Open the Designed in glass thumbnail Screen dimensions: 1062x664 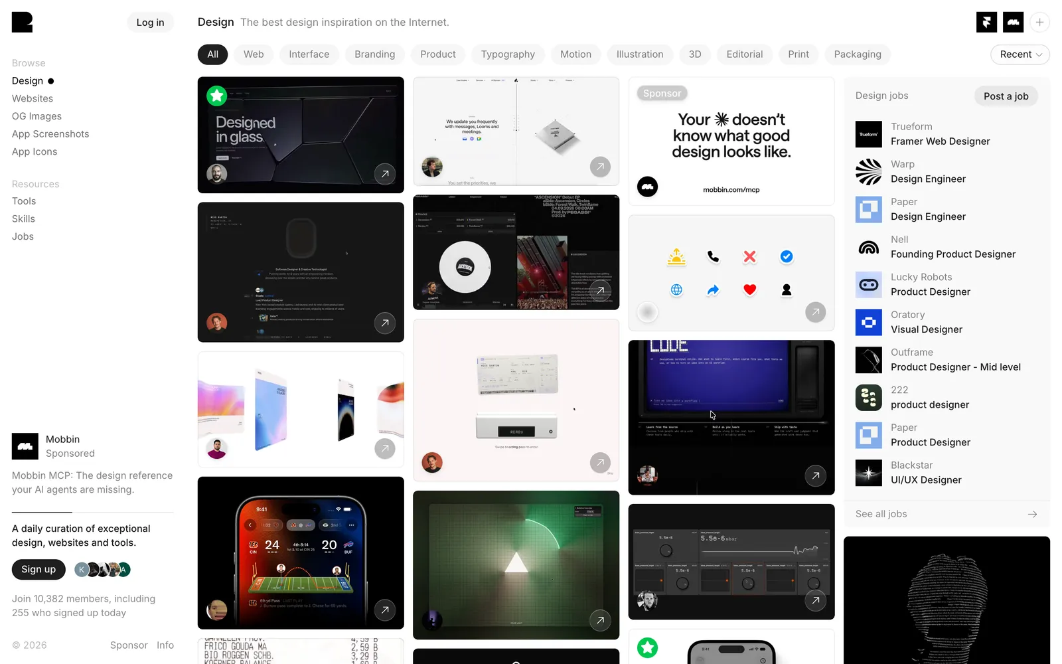pyautogui.click(x=301, y=135)
